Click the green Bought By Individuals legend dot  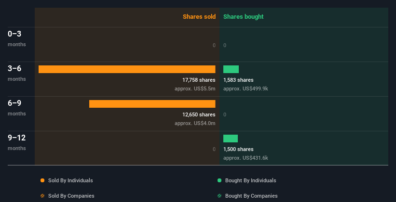point(219,180)
